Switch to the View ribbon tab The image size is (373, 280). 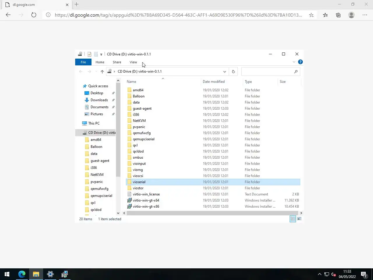tap(133, 62)
